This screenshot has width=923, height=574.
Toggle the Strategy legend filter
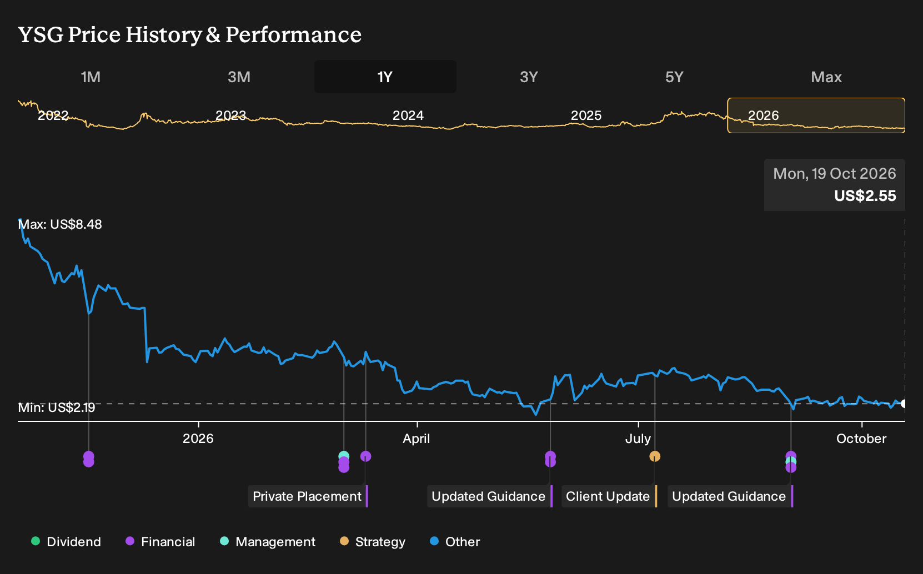tap(373, 542)
